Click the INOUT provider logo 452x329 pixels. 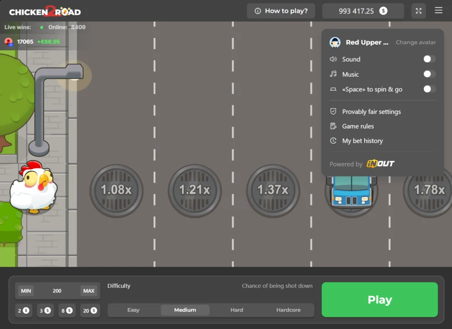pyautogui.click(x=381, y=164)
